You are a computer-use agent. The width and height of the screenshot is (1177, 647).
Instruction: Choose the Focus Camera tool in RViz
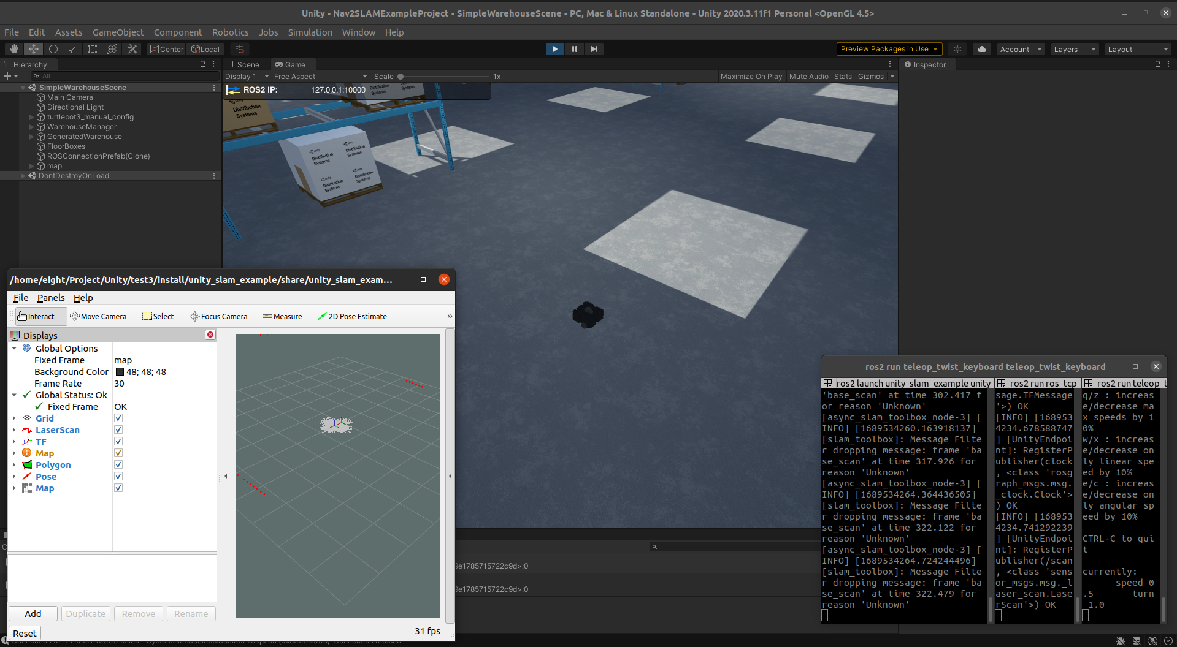pos(218,316)
